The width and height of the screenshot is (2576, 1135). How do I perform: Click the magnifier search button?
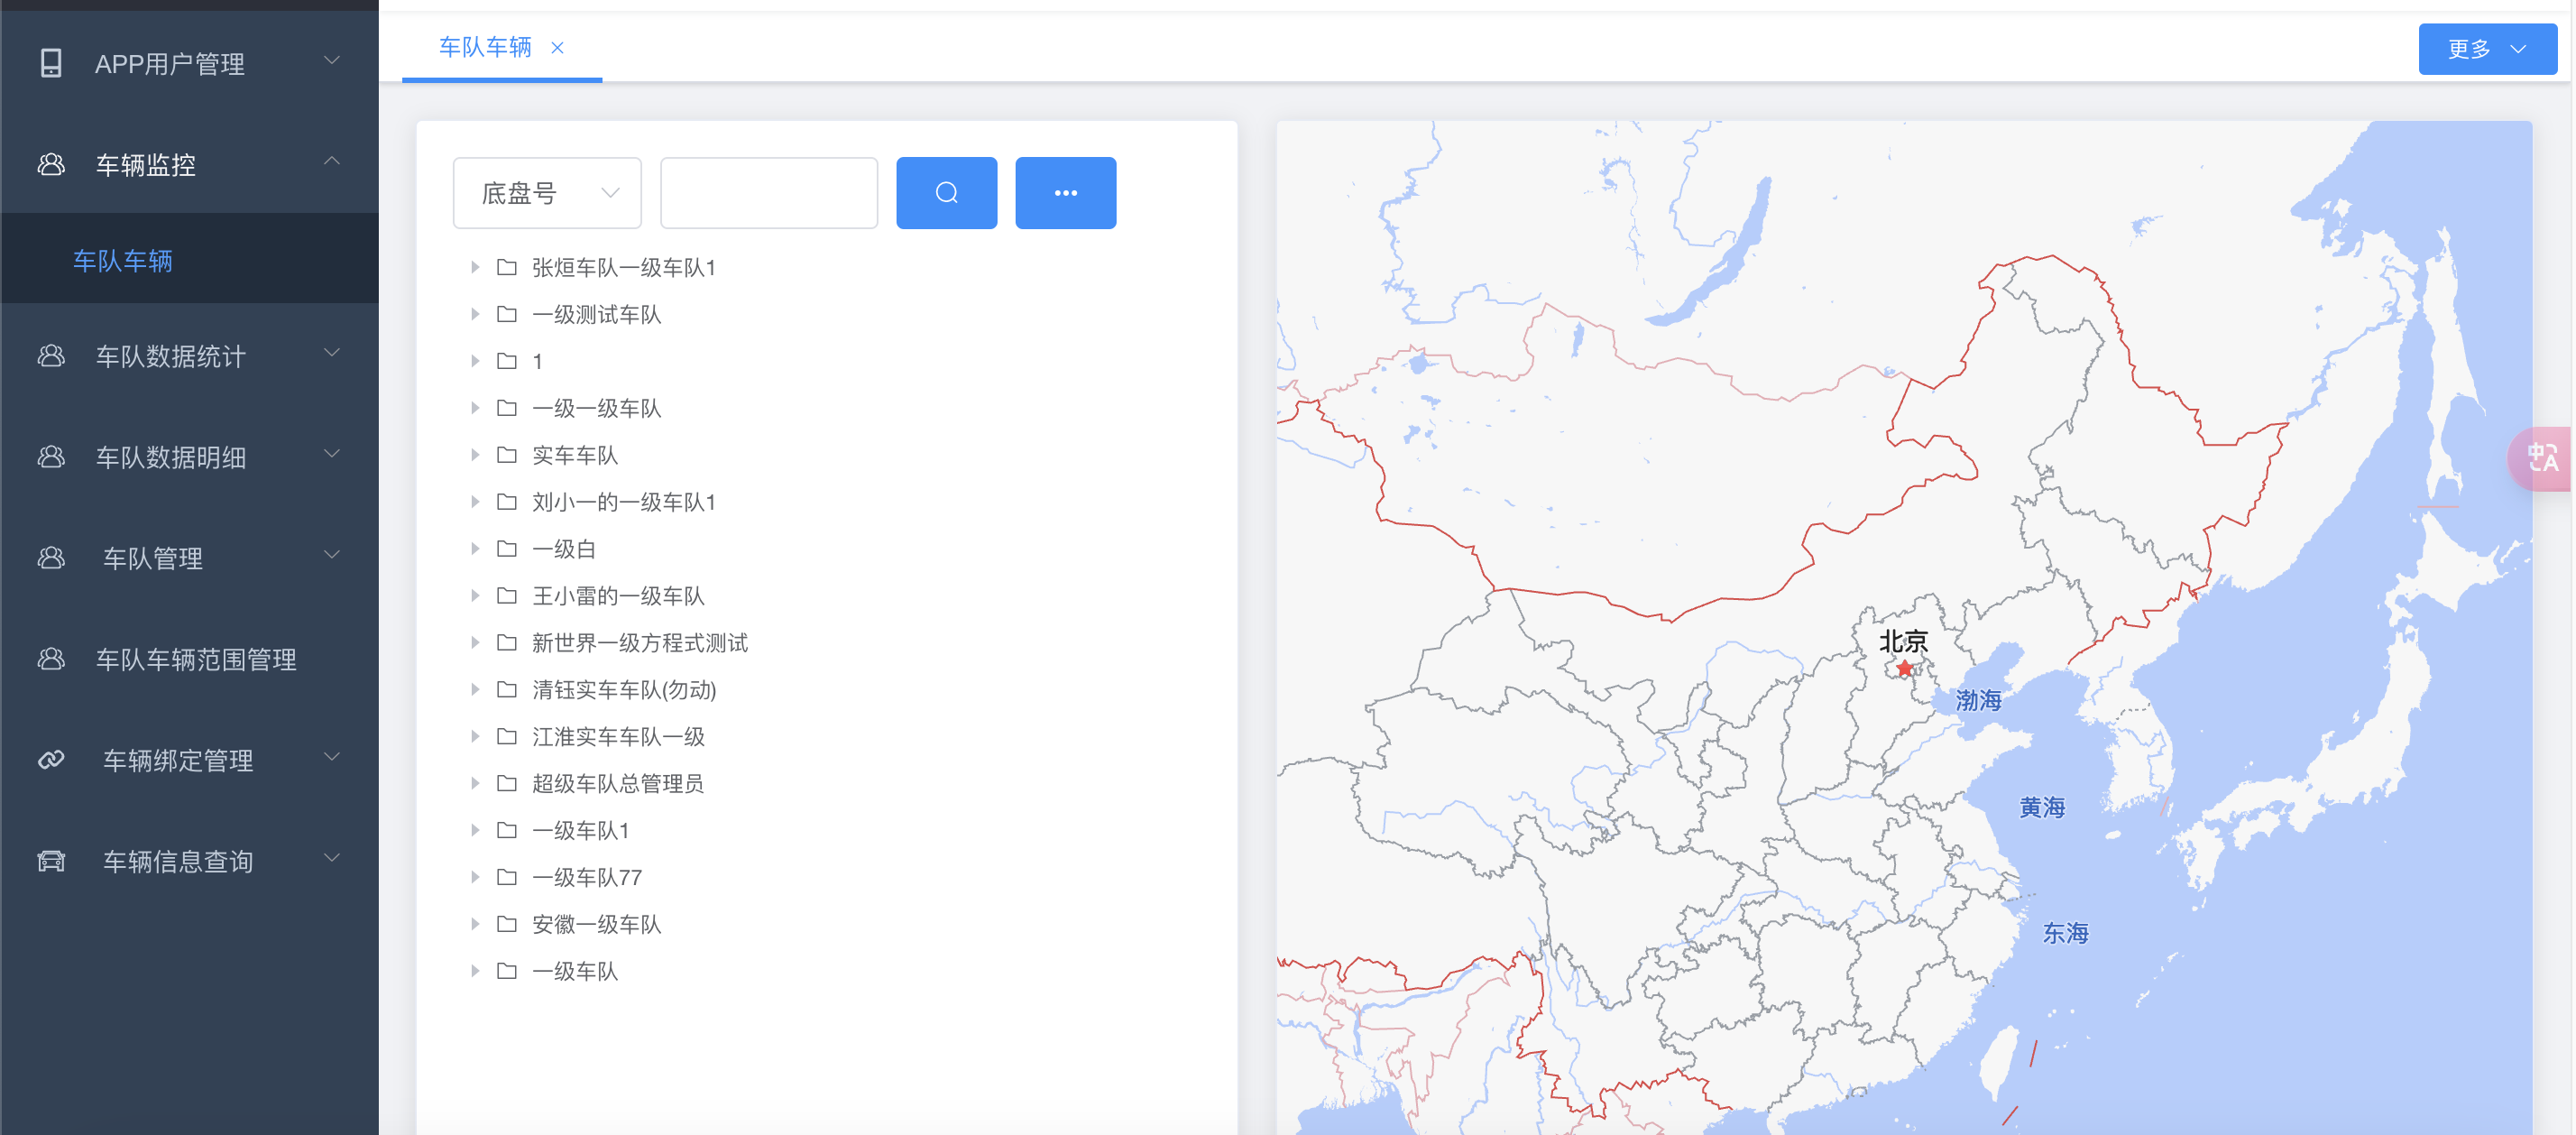tap(946, 193)
